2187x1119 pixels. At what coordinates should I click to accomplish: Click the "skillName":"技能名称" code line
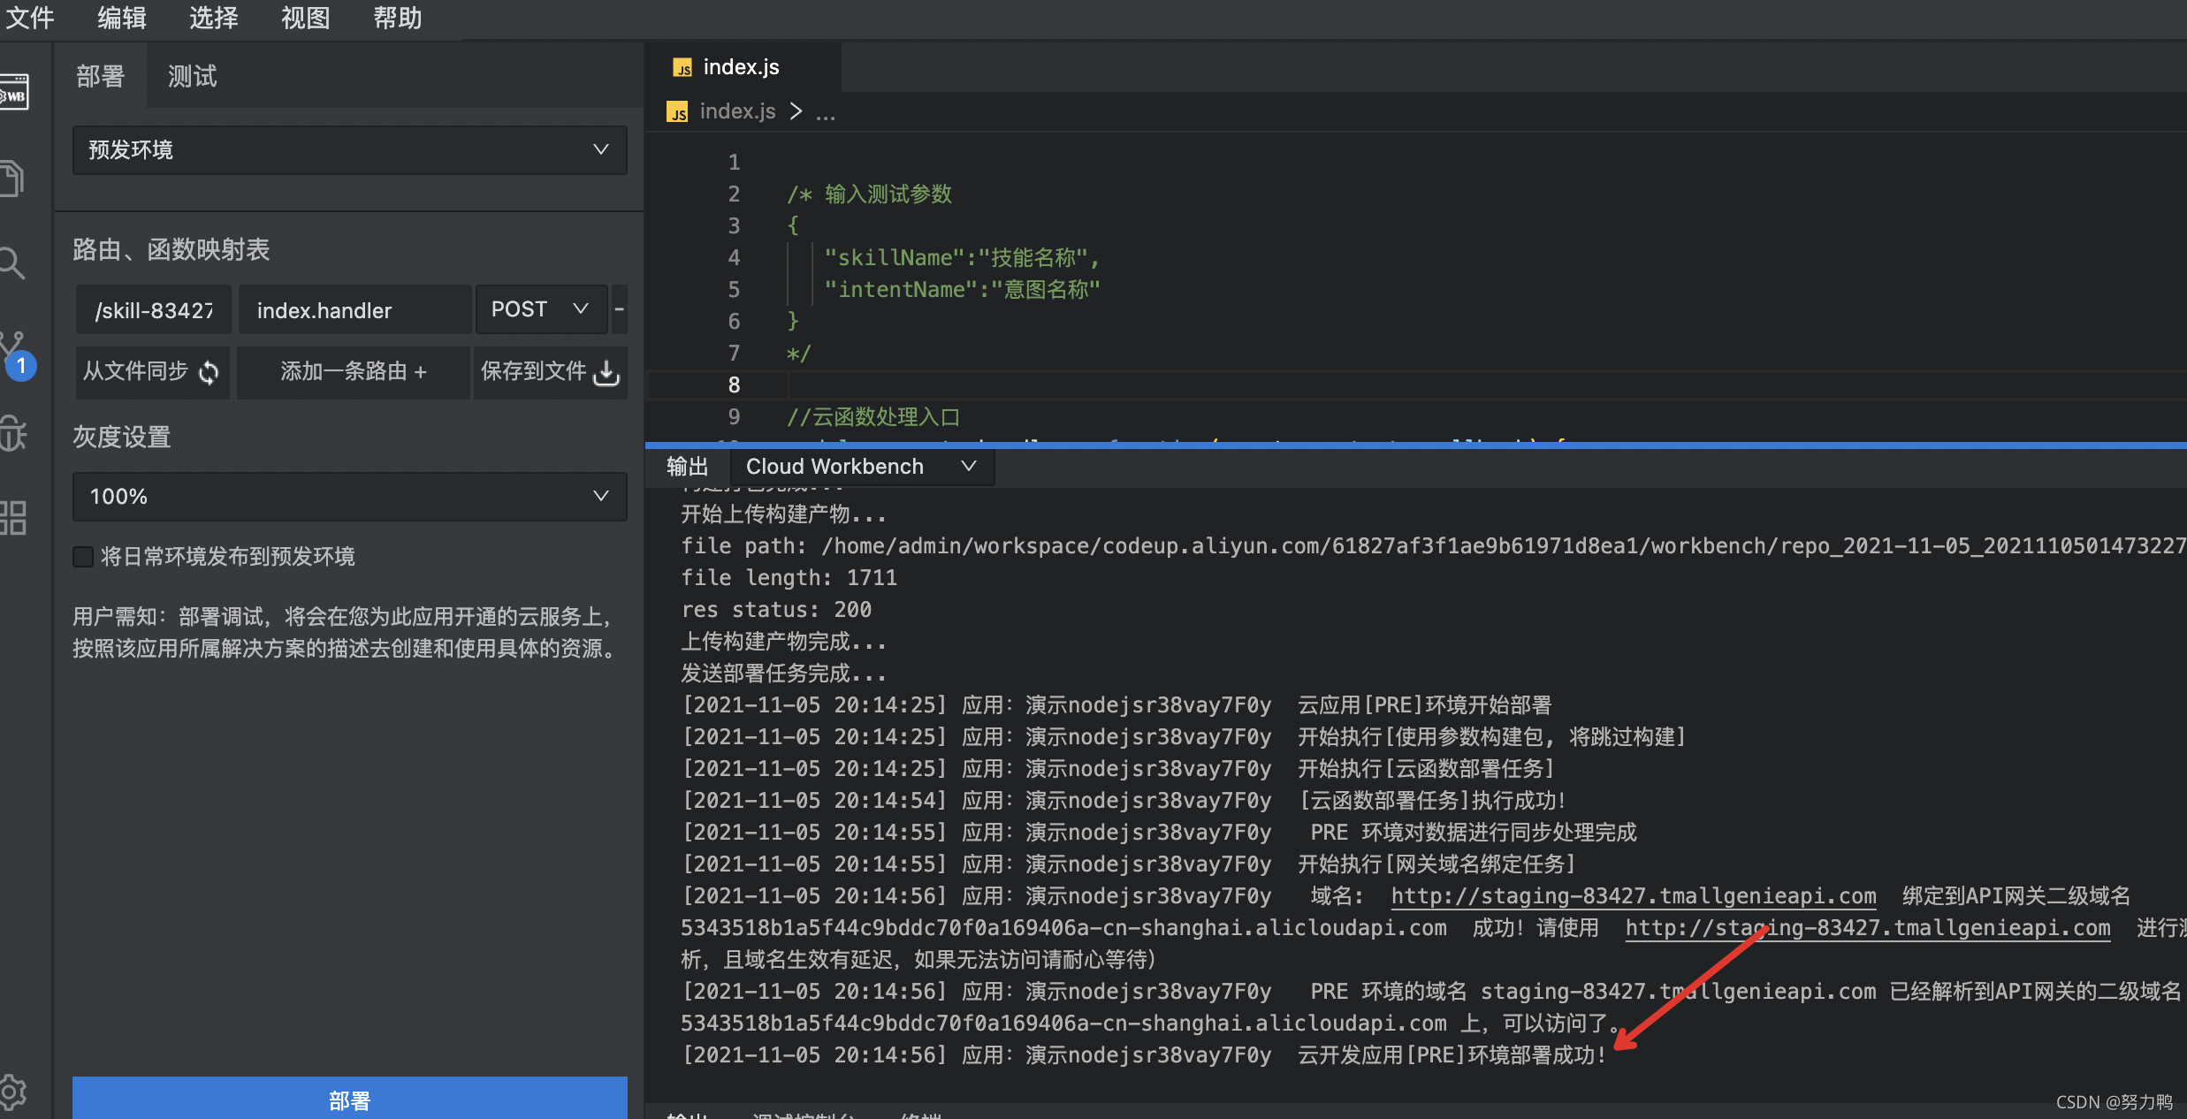pos(962,258)
